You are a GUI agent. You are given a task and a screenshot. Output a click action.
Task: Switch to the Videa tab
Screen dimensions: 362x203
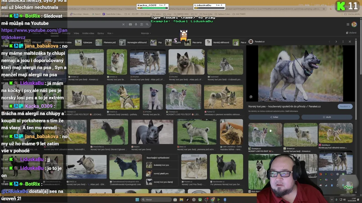click(x=76, y=33)
